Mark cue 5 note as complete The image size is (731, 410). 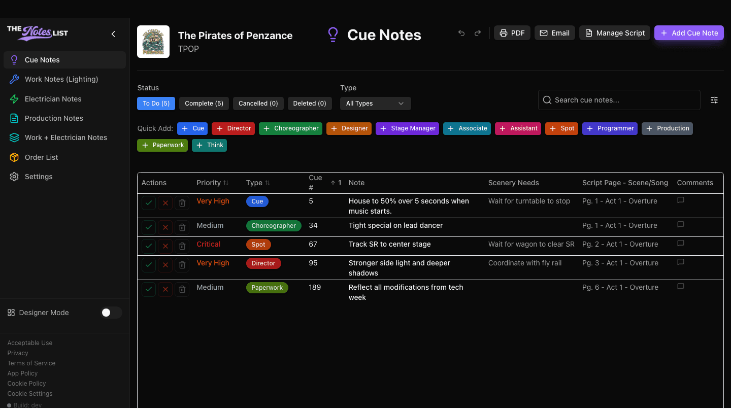(149, 203)
